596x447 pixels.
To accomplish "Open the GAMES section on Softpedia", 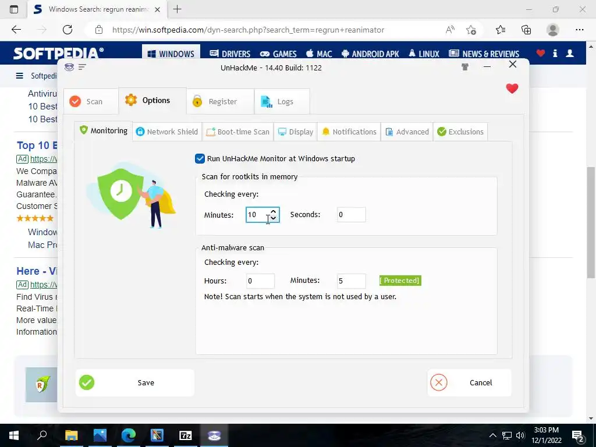I will coord(278,54).
